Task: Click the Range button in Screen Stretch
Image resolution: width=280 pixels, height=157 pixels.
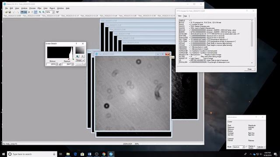Action: [x=79, y=60]
